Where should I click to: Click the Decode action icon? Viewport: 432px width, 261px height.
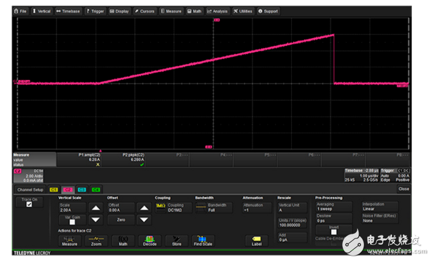tap(149, 240)
